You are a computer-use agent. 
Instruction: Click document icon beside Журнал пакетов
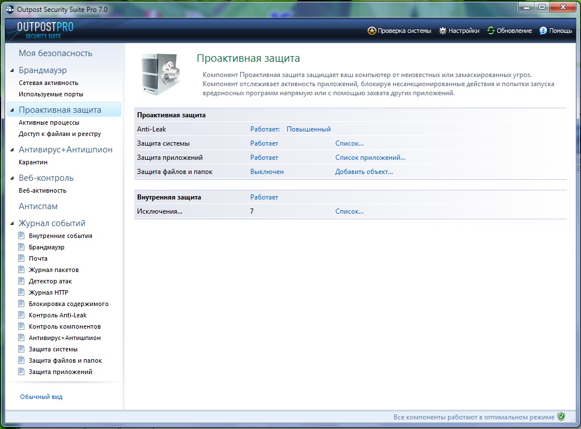[22, 270]
